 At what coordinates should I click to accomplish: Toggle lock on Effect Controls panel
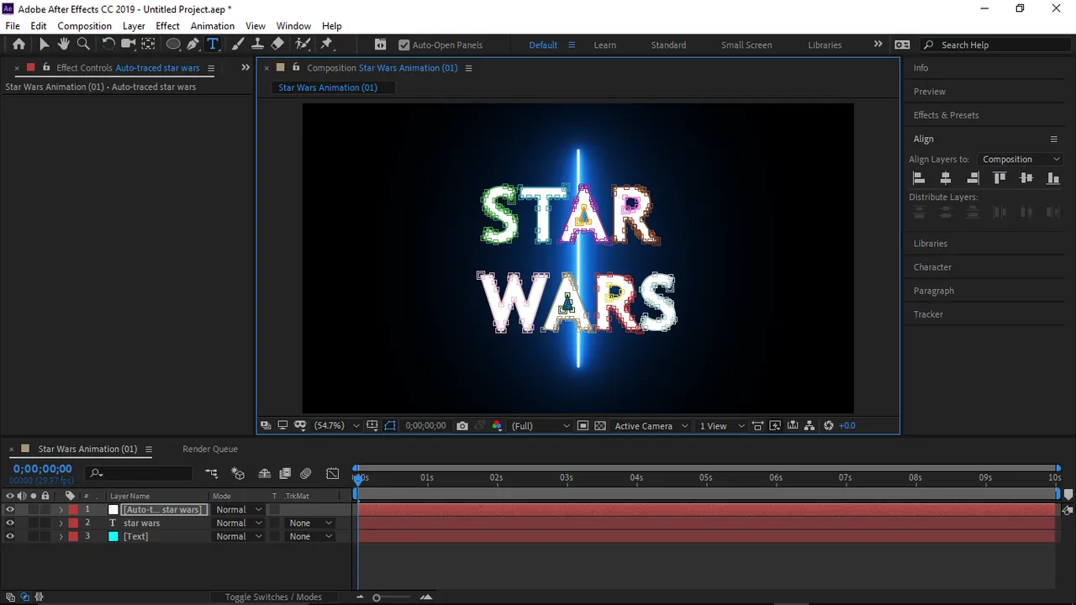point(45,68)
